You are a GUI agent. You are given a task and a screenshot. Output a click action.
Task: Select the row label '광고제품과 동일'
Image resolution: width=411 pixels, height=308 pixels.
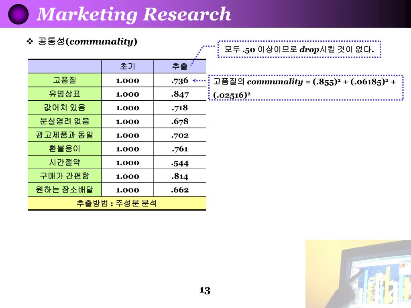65,135
